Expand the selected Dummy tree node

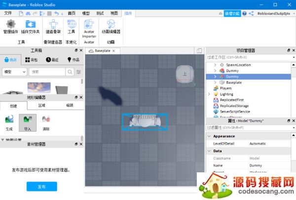coord(215,77)
